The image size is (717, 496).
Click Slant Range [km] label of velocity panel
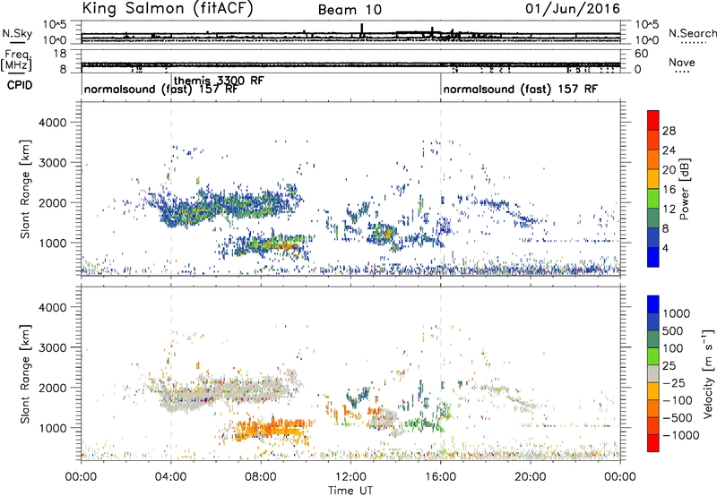coord(25,374)
